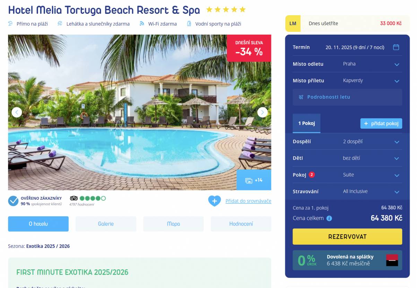The height and width of the screenshot is (288, 417).
Task: Open gallery via +14 photos icon
Action: (x=254, y=180)
